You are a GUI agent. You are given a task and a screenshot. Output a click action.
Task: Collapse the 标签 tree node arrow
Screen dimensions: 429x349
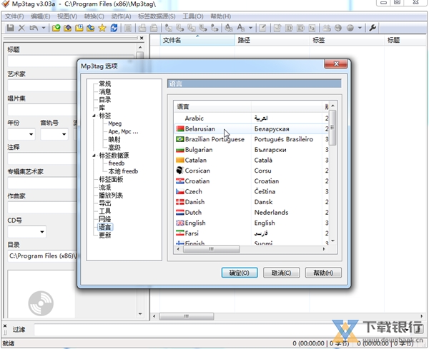point(94,116)
